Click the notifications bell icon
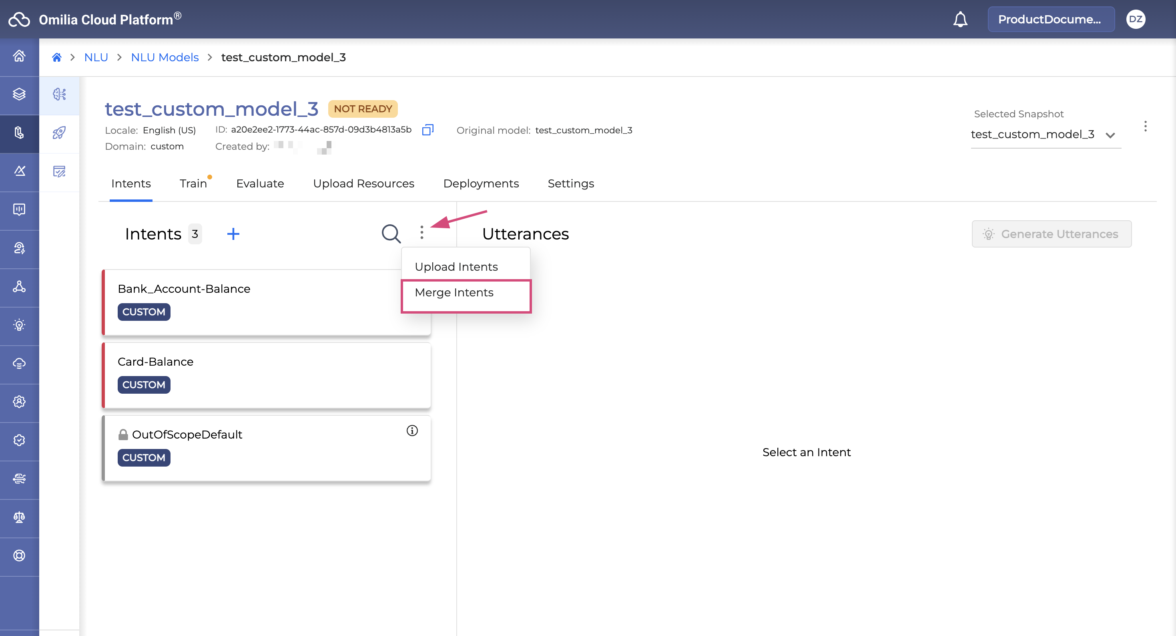The image size is (1176, 636). (x=960, y=19)
